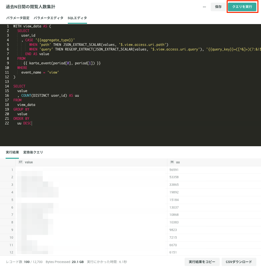Select the cell with value 13037
The width and height of the screenshot is (261, 267).
[214, 207]
